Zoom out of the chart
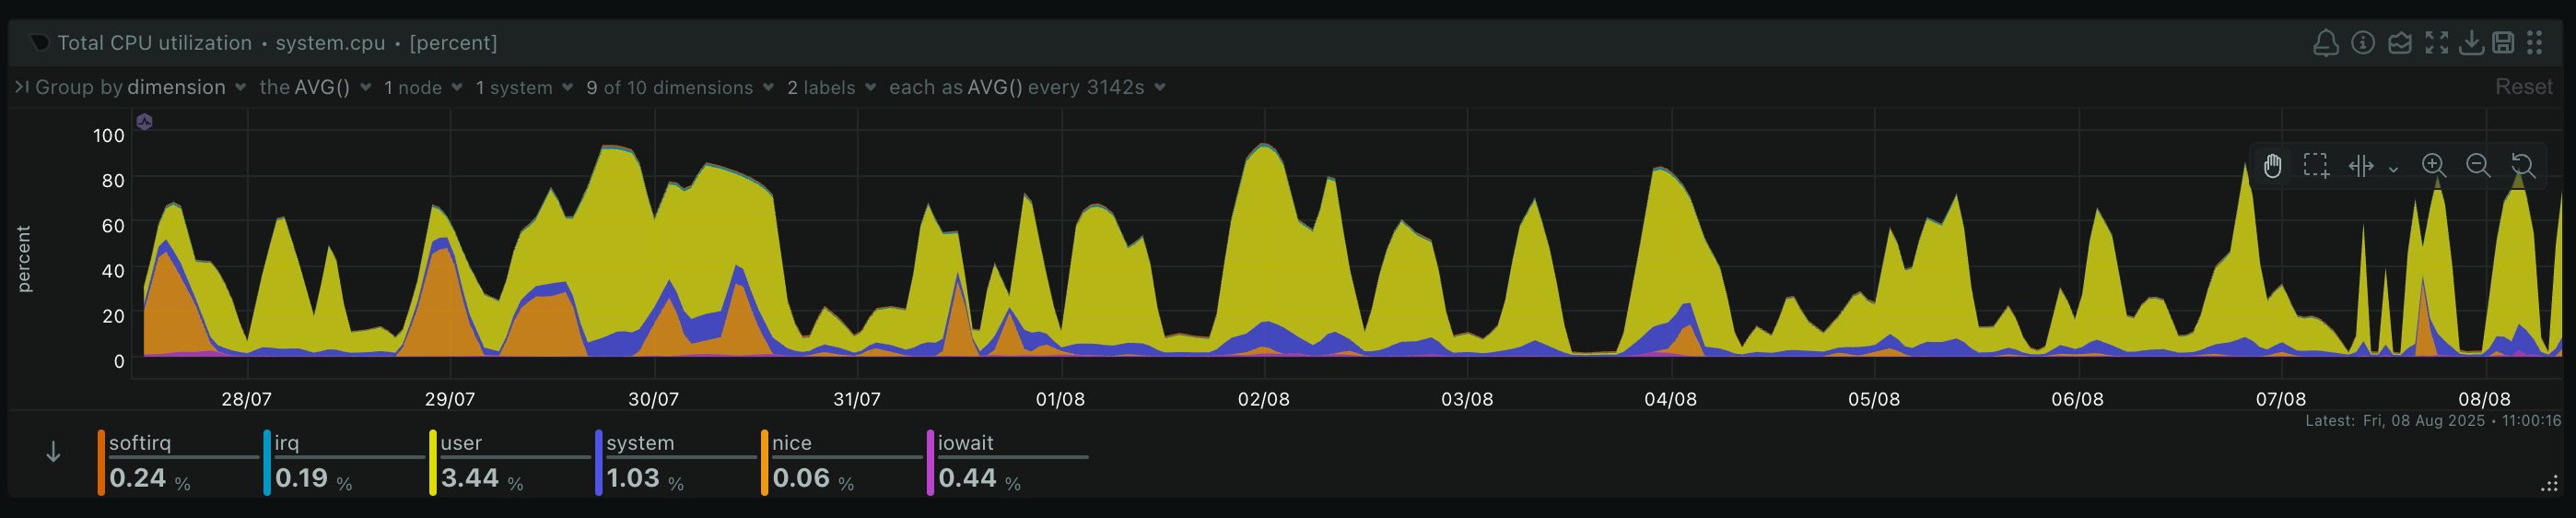The width and height of the screenshot is (2576, 518). pyautogui.click(x=2478, y=166)
